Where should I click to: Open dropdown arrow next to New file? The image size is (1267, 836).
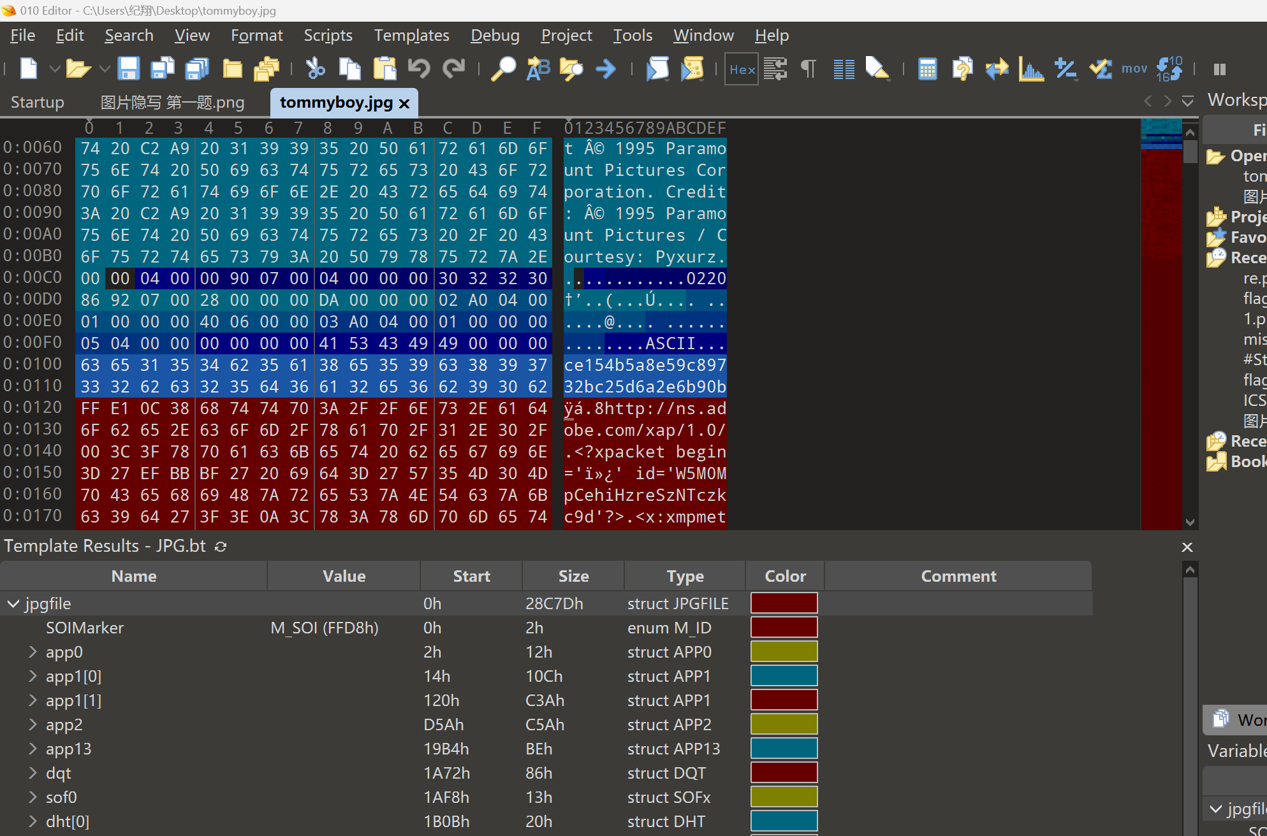coord(55,69)
